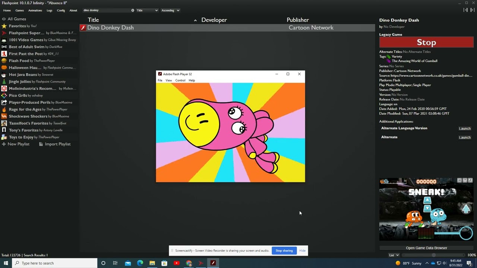Open Microsoft Edge from the taskbar

[x=140, y=263]
